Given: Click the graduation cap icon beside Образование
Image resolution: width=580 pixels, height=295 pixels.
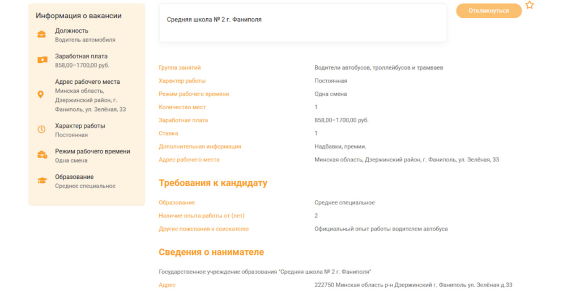Looking at the screenshot, I should [41, 181].
